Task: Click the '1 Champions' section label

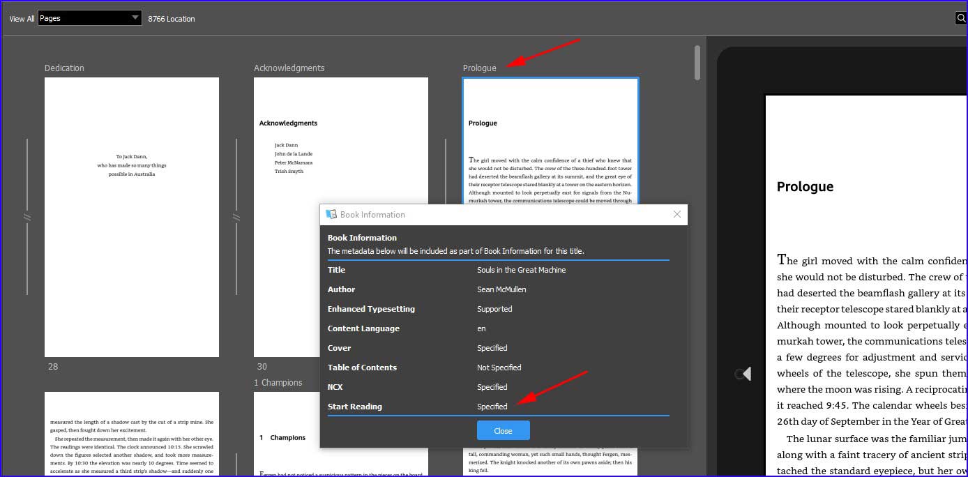Action: (278, 382)
